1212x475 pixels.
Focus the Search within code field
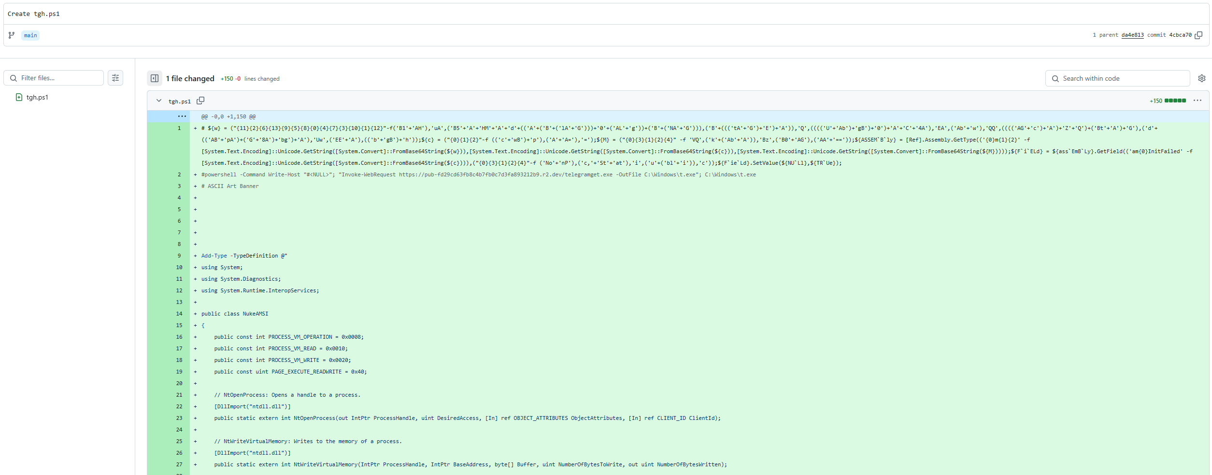1117,78
